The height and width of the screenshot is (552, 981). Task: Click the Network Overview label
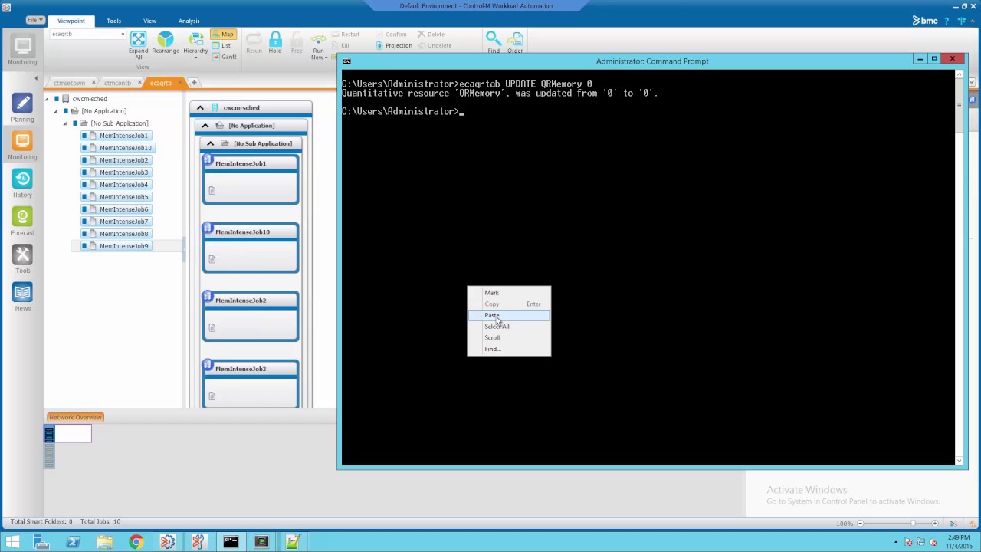click(75, 417)
